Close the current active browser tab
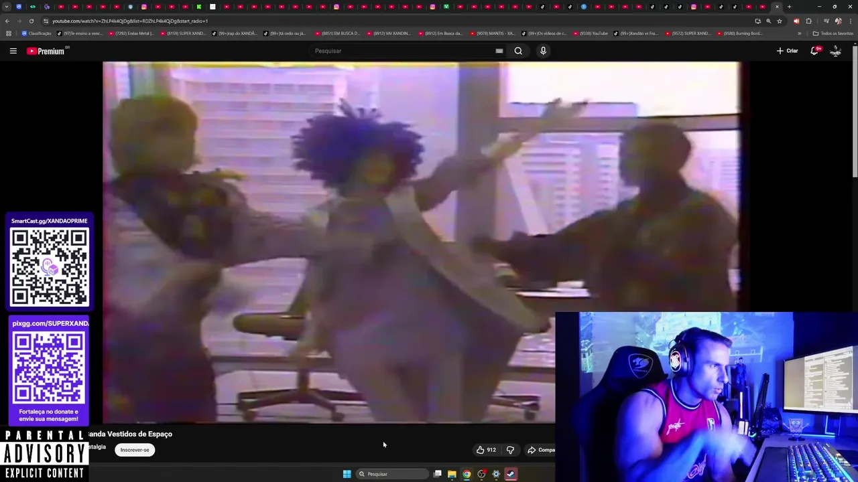858x482 pixels. pyautogui.click(x=777, y=7)
